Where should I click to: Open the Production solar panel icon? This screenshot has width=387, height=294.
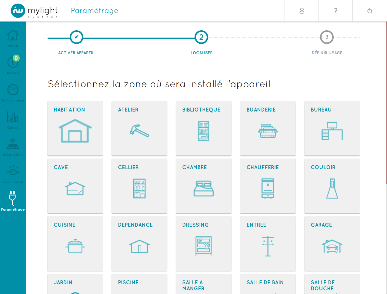[x=13, y=144]
